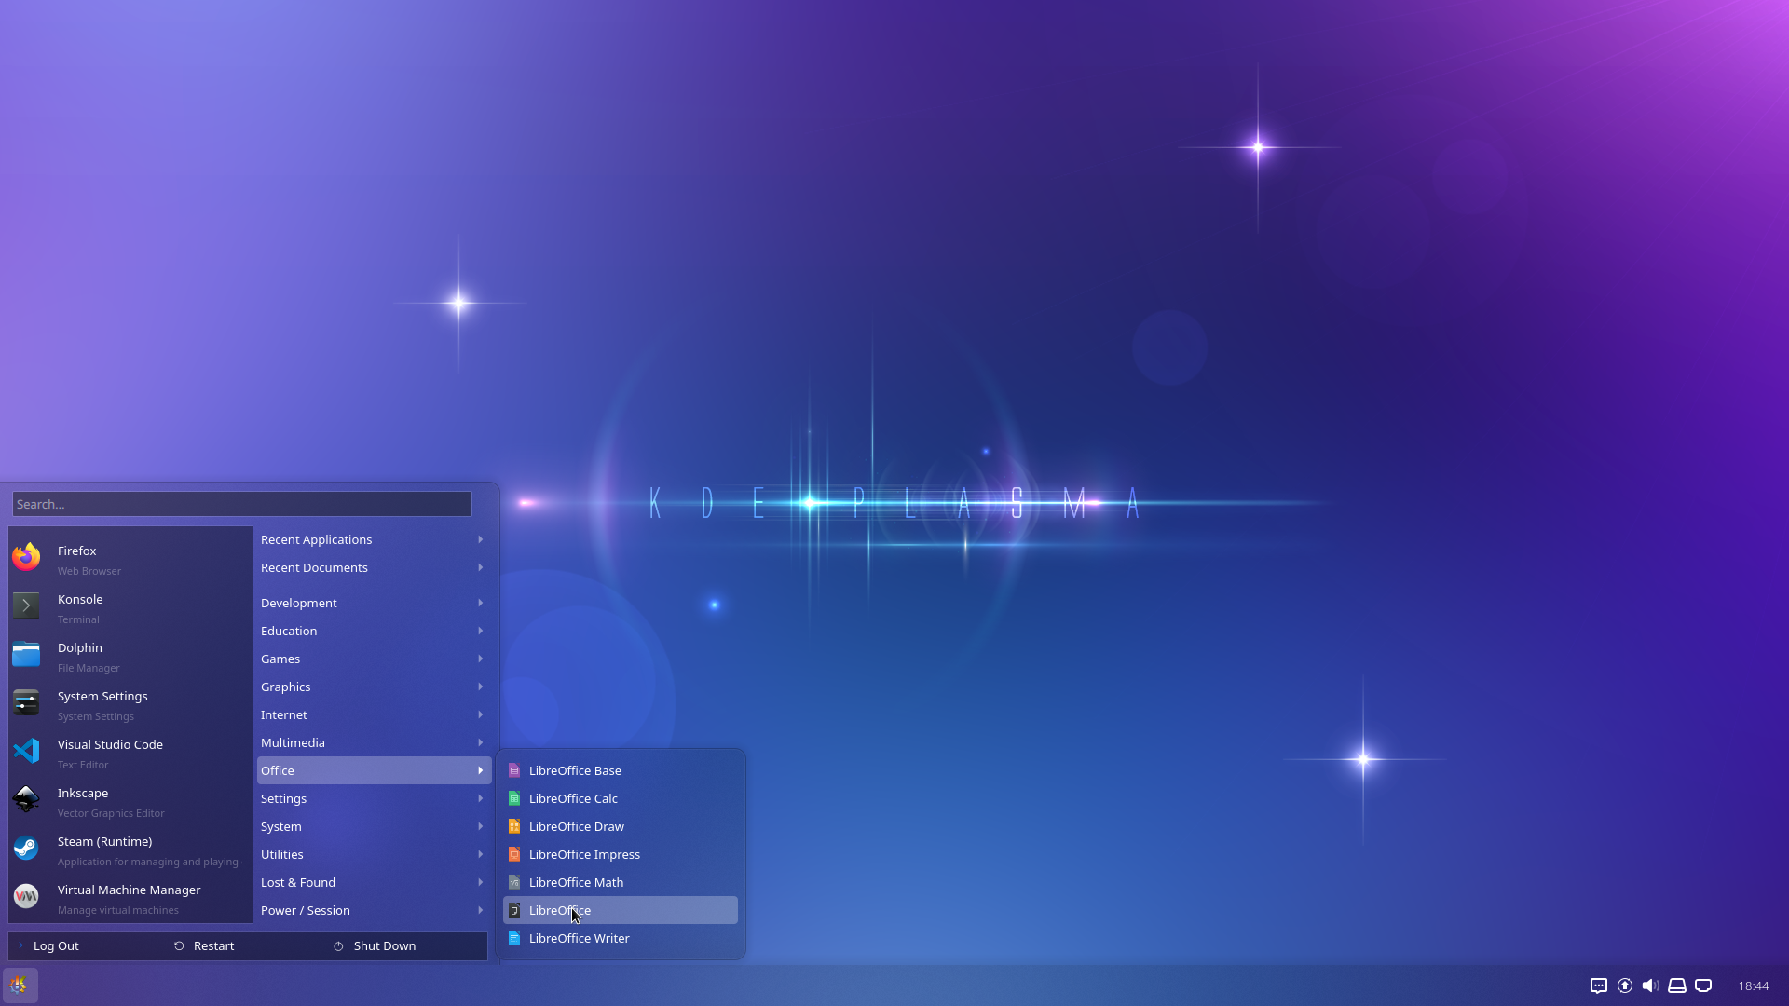Expand Recent Applications submenu arrow
Image resolution: width=1789 pixels, height=1006 pixels.
(x=481, y=539)
